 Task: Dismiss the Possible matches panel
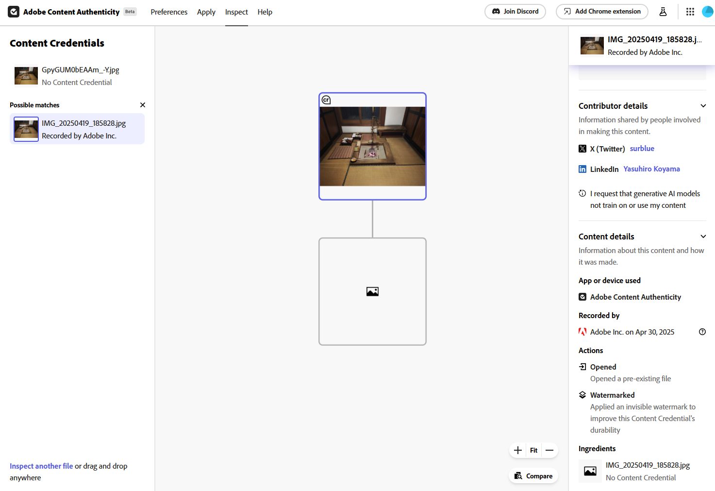point(142,105)
